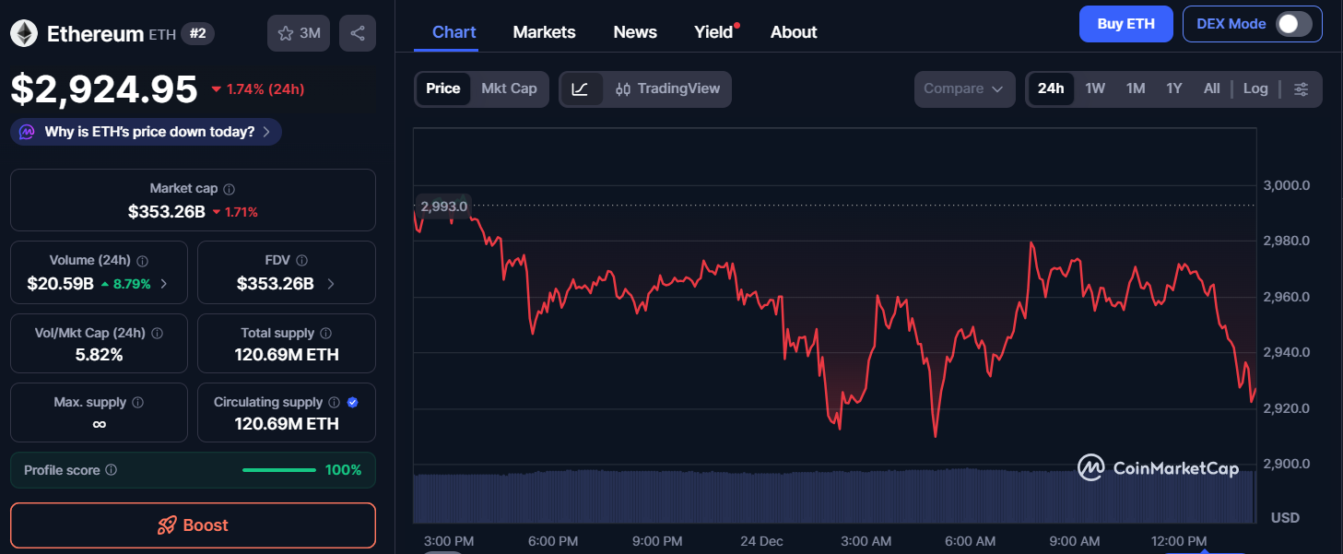The image size is (1343, 554).
Task: Click Total supply info icon
Action: [325, 333]
